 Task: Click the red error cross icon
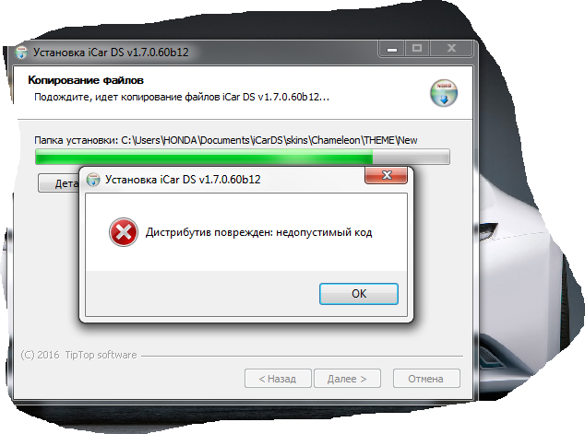123,232
